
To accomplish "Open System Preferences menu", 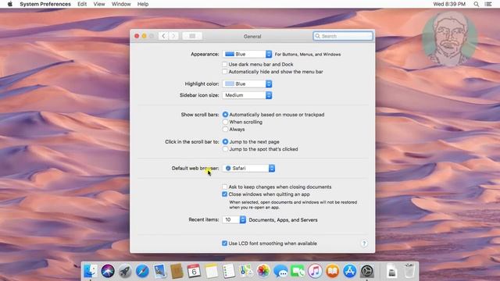I will point(45,4).
